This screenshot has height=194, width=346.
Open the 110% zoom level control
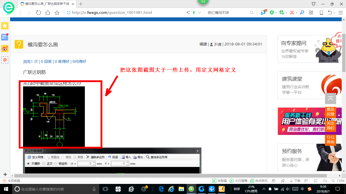coord(338,181)
